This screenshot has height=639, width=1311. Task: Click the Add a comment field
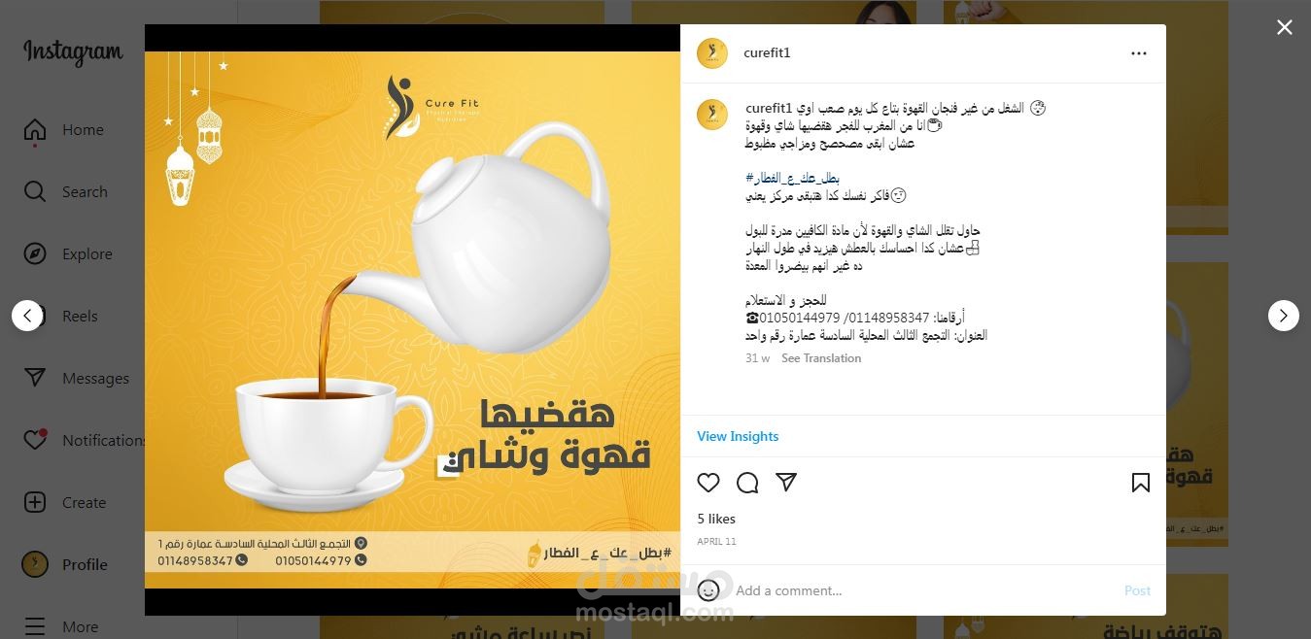tap(923, 590)
